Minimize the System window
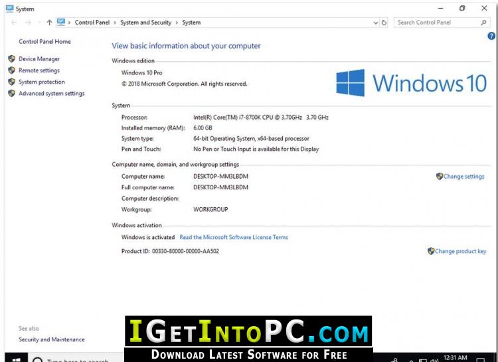498x362 pixels. point(440,8)
